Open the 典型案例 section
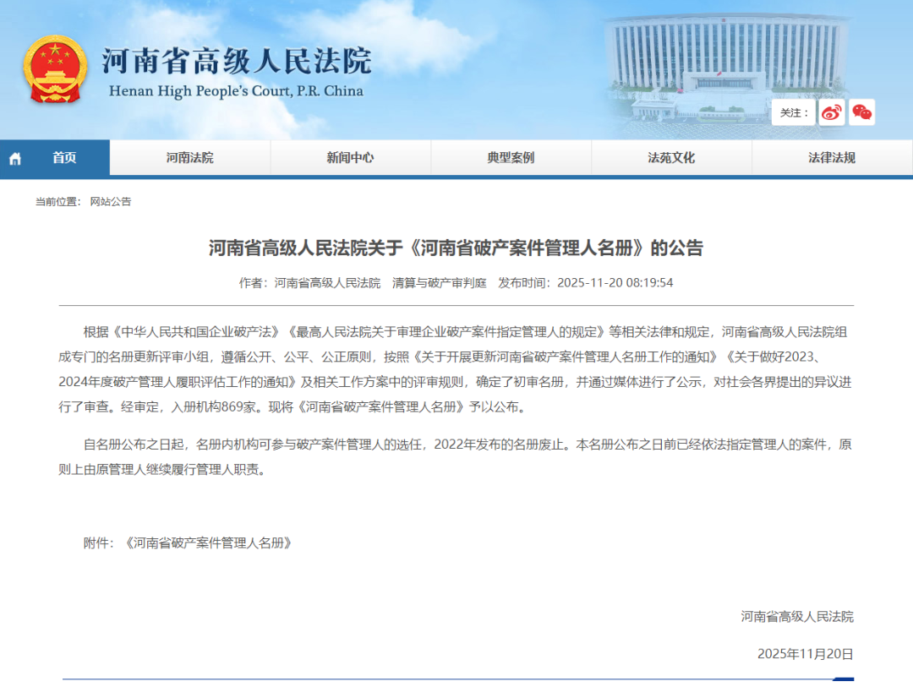 click(511, 157)
